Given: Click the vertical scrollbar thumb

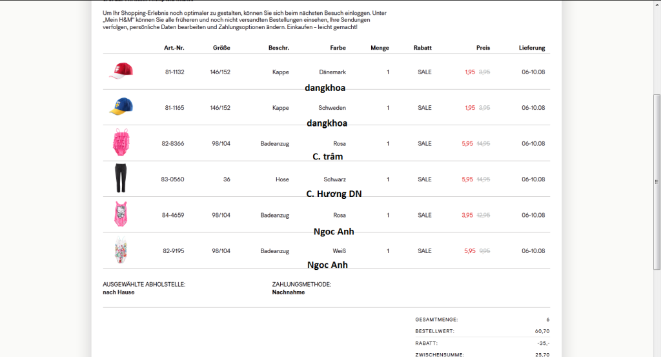Looking at the screenshot, I should pyautogui.click(x=656, y=181).
